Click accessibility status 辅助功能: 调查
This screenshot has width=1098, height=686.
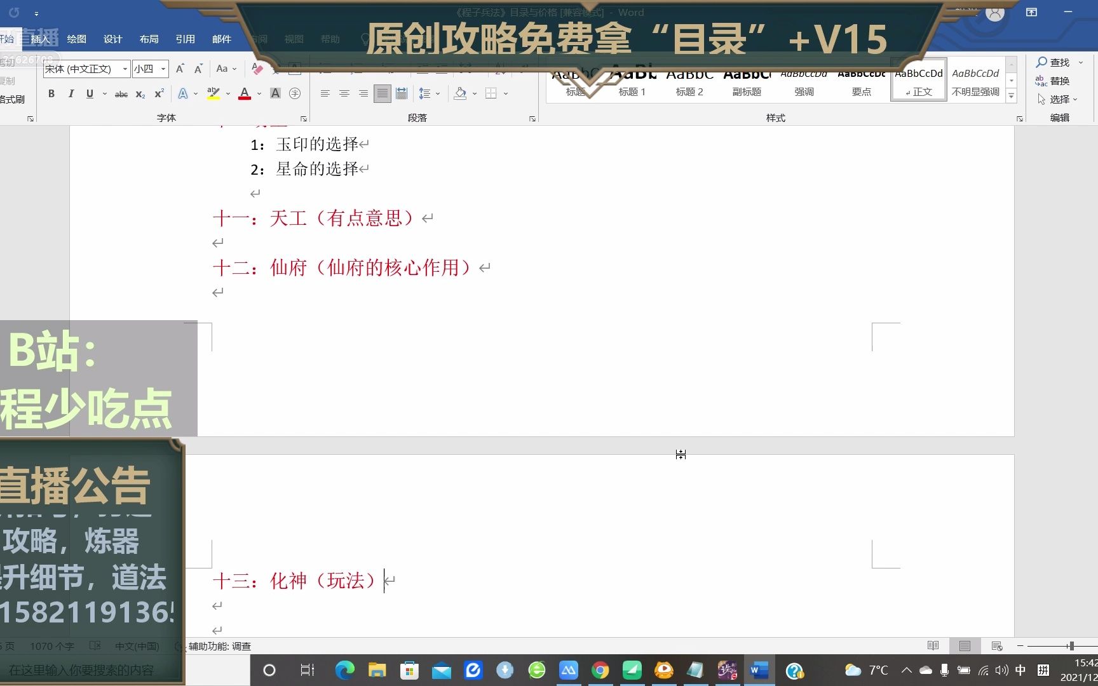click(220, 646)
